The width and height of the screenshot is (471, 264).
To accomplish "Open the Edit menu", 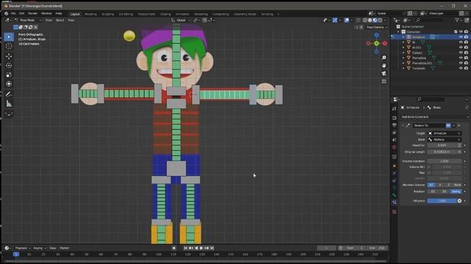I will click(x=21, y=13).
